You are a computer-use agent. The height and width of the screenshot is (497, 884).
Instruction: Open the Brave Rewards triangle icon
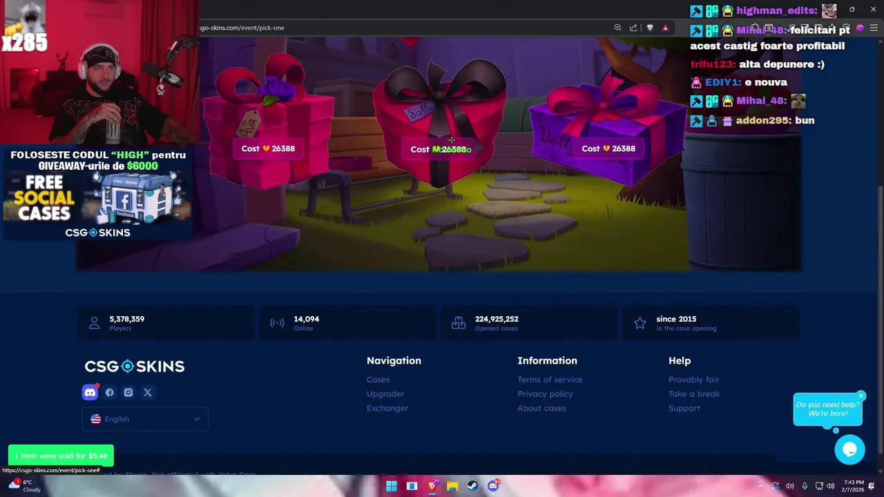point(665,28)
